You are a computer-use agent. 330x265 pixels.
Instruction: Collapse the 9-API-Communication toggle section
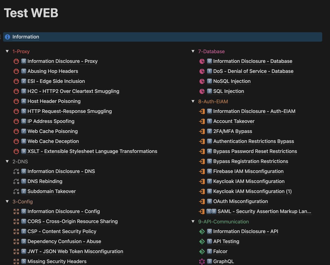coord(193,222)
